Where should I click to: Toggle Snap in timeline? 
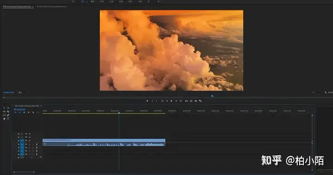point(20,112)
